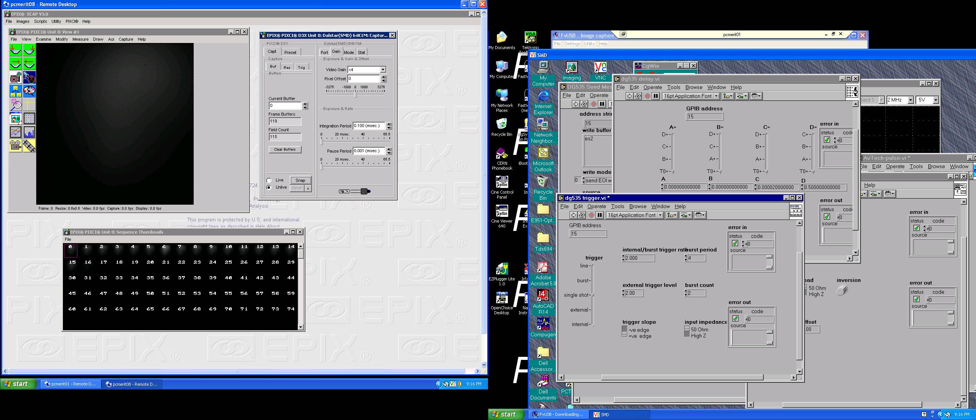976x420 pixels.
Task: Open Reorder dropdown in trigger.vi toolbar
Action: pyautogui.click(x=700, y=215)
